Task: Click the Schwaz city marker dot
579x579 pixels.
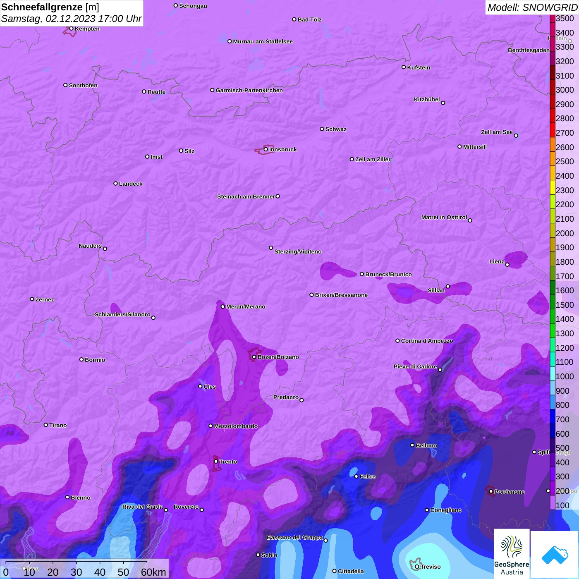Action: 322,129
